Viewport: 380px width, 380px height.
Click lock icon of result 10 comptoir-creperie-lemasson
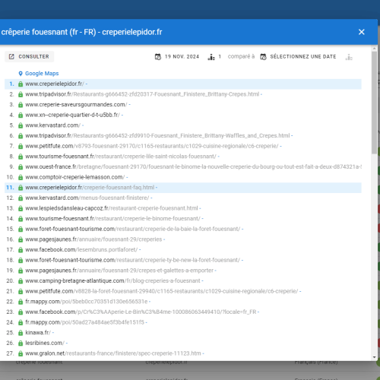(21, 178)
